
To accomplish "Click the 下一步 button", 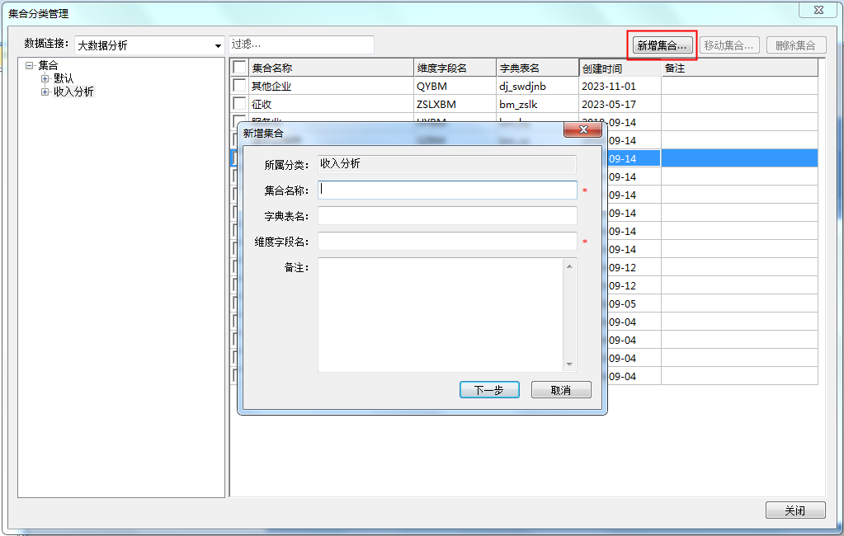I will tap(488, 390).
